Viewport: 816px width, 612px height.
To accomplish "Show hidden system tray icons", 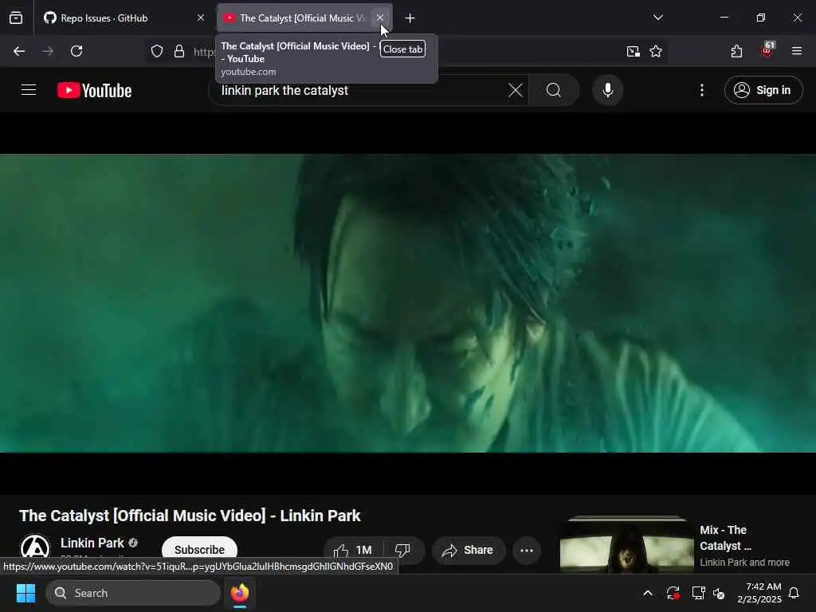I will click(648, 593).
